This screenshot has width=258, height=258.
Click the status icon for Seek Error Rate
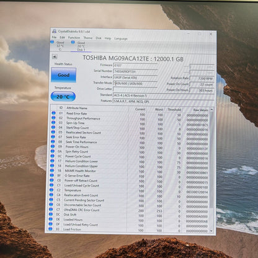coord(53,137)
